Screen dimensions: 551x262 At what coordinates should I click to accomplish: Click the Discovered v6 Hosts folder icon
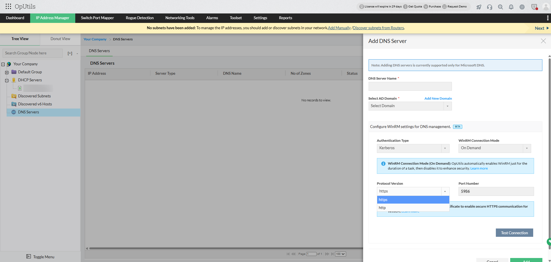[x=14, y=104]
